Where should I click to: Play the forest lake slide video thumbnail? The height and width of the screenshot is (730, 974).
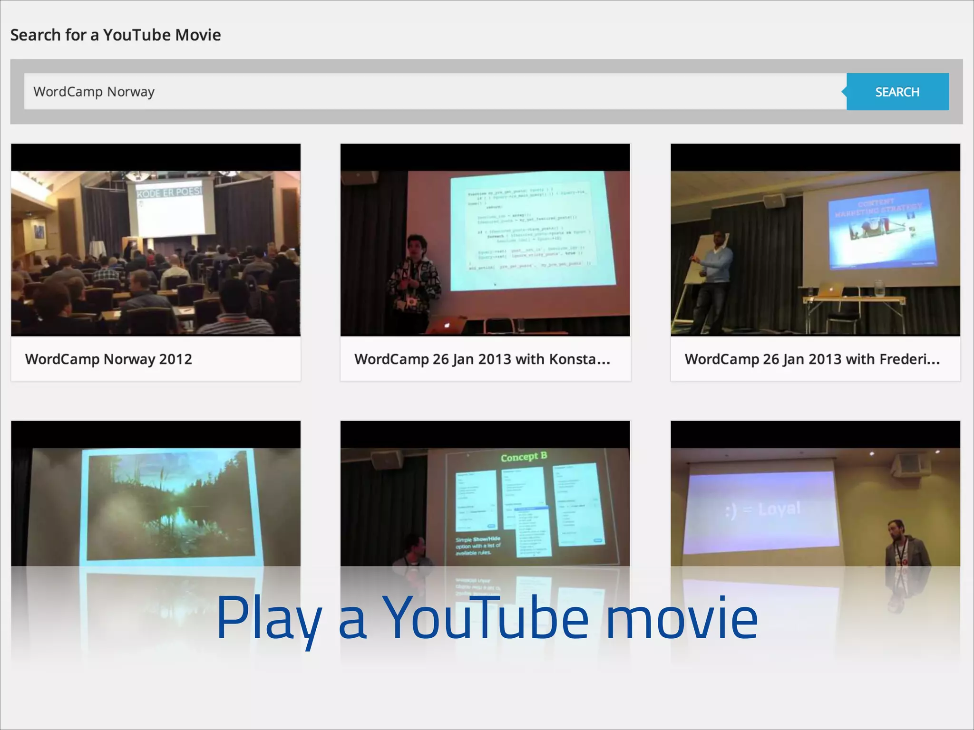pos(156,493)
